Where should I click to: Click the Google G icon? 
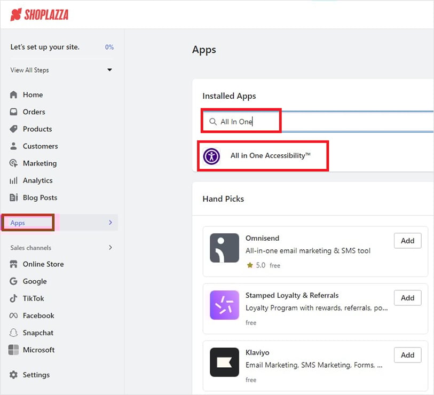click(x=13, y=281)
